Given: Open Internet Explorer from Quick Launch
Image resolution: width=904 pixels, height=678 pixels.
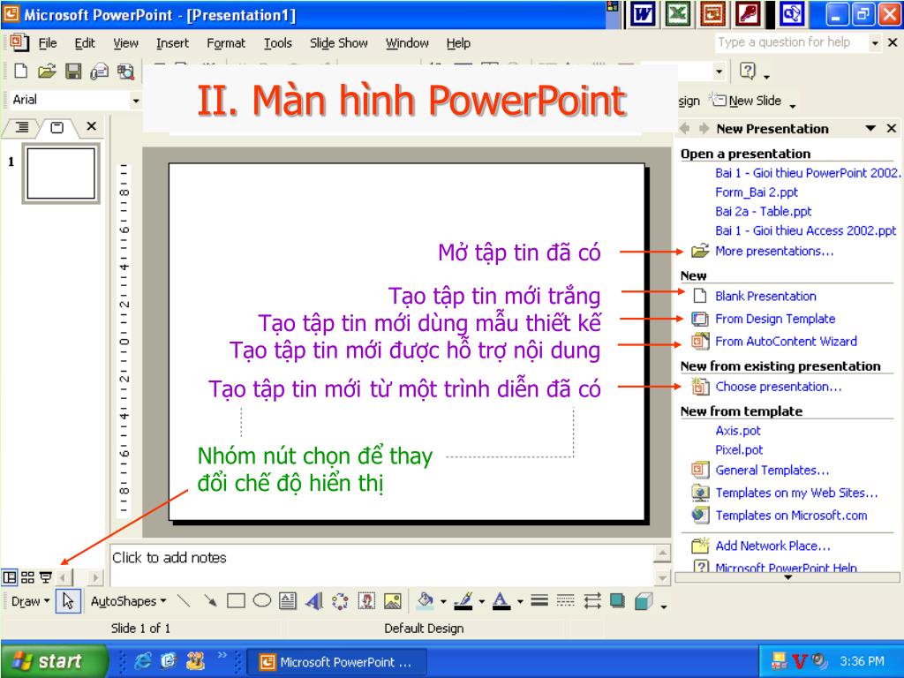Looking at the screenshot, I should click(142, 660).
